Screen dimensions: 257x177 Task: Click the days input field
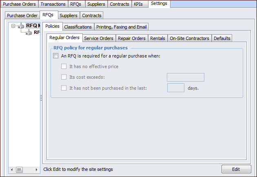176,88
